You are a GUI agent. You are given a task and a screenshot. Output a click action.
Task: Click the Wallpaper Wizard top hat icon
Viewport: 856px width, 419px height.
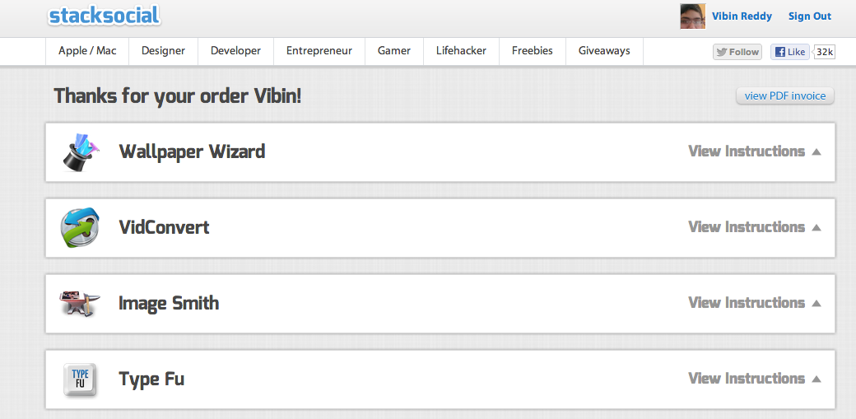tap(81, 151)
